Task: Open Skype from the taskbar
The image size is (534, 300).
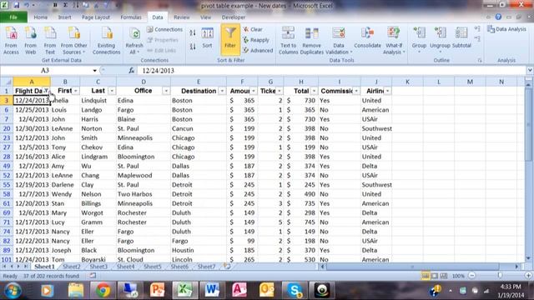Action: (295, 291)
